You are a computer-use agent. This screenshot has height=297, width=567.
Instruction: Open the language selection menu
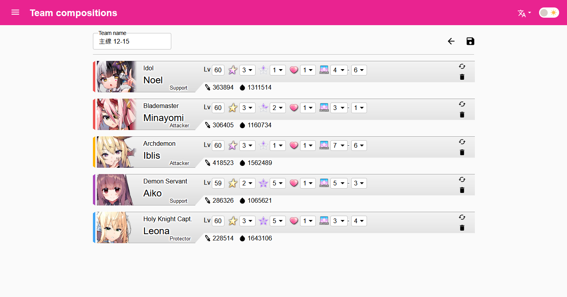pyautogui.click(x=524, y=13)
